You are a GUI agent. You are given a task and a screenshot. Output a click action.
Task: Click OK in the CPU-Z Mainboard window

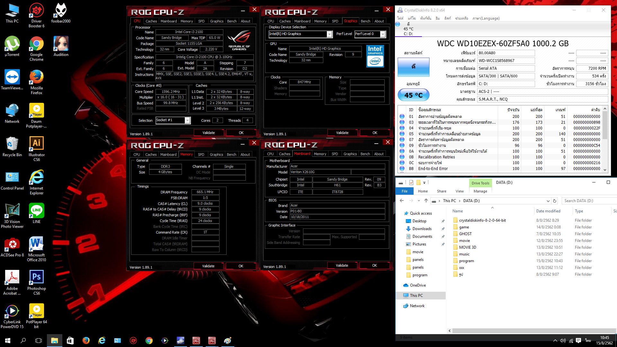pos(374,265)
